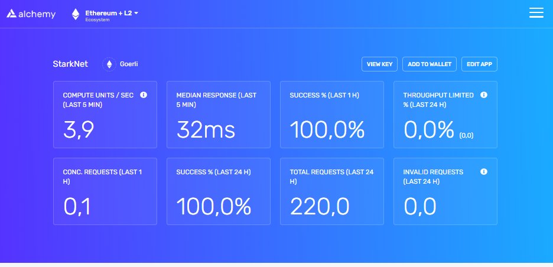Click the Goerli network label
The height and width of the screenshot is (267, 553).
click(129, 64)
